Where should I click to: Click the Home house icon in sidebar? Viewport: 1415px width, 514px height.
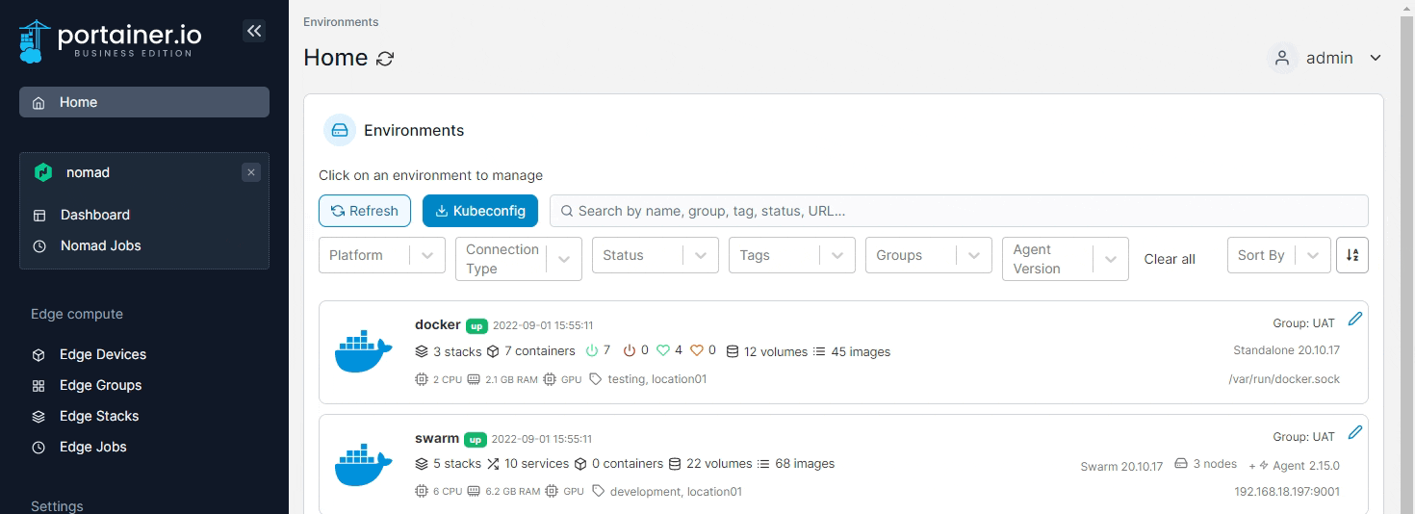click(39, 102)
